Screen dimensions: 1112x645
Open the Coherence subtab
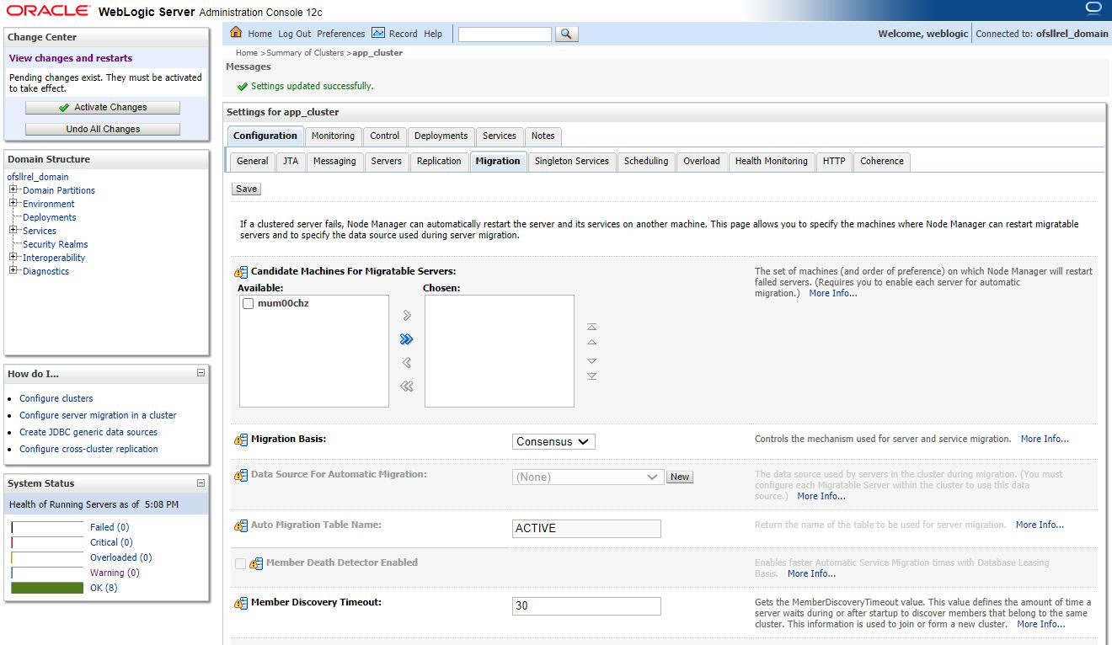(882, 161)
